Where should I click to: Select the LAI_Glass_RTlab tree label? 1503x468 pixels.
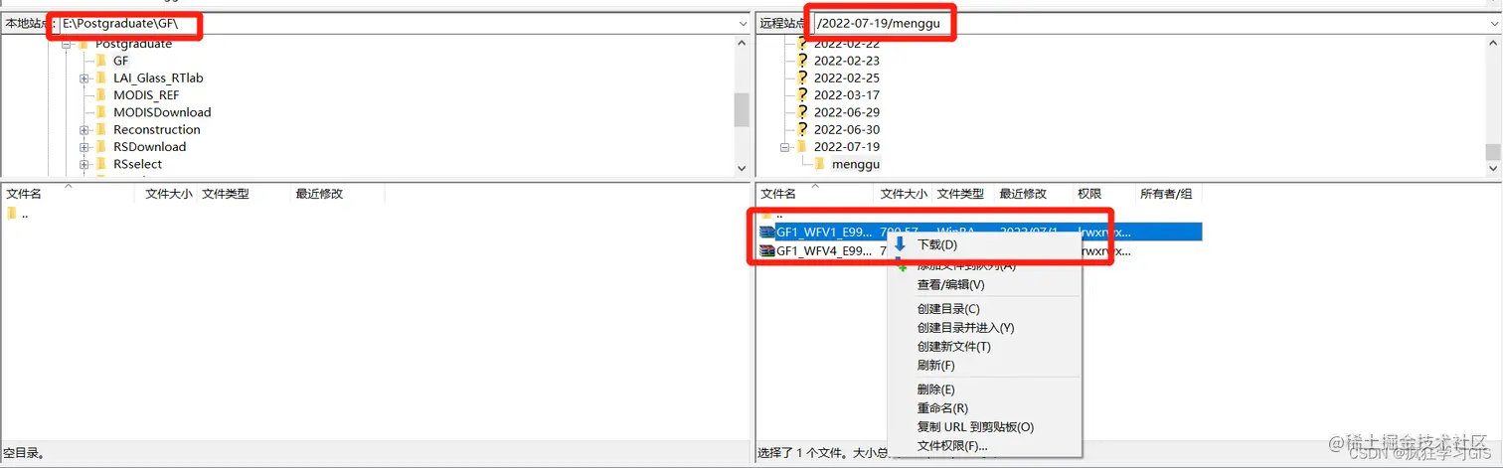click(158, 78)
